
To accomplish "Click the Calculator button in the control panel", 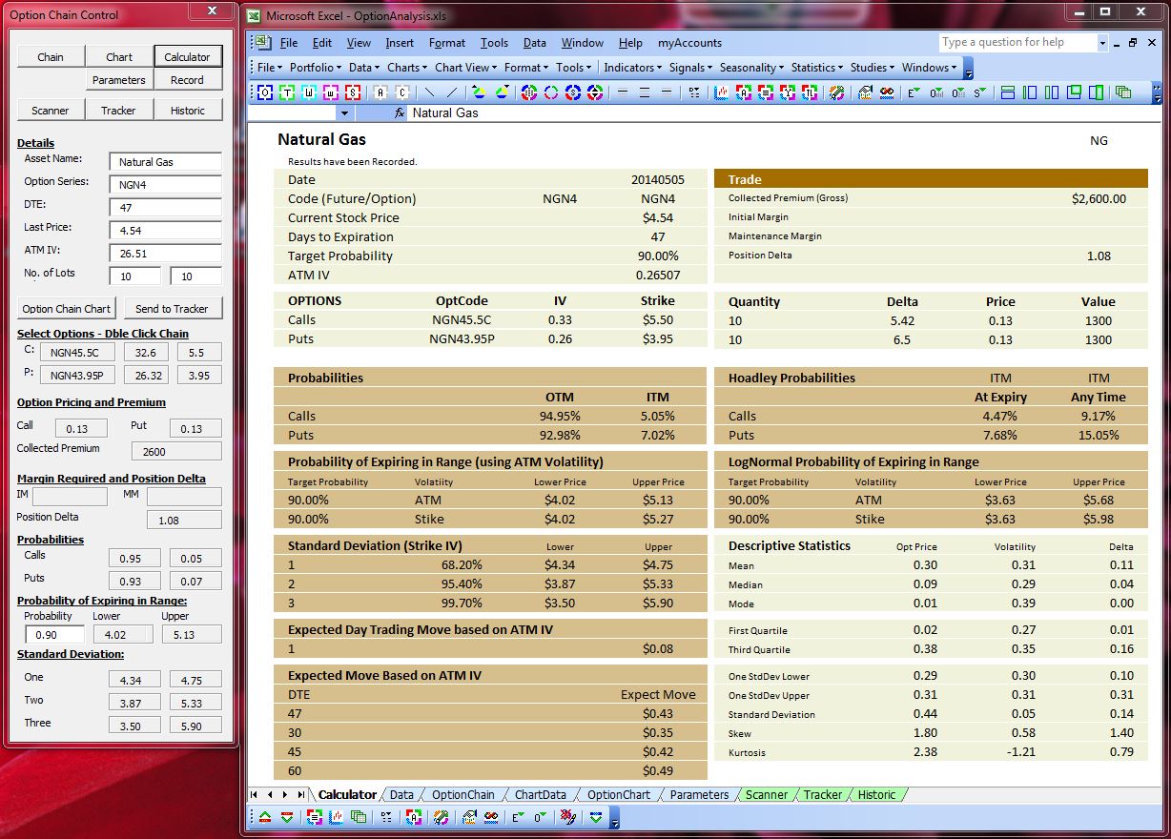I will pyautogui.click(x=187, y=56).
